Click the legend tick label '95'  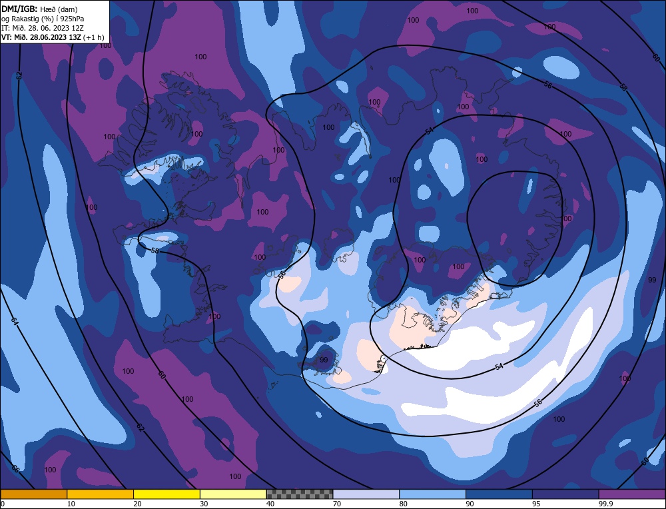tap(536, 504)
